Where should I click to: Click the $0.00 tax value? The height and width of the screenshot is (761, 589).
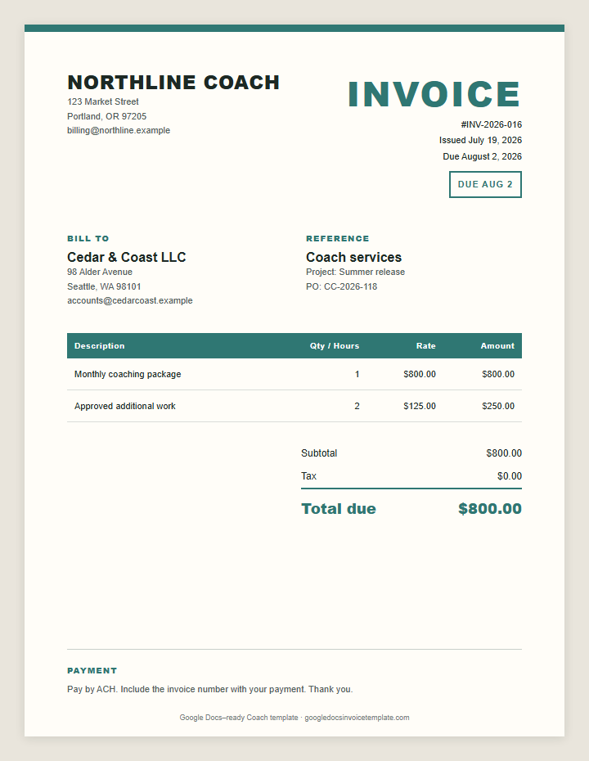coord(510,475)
